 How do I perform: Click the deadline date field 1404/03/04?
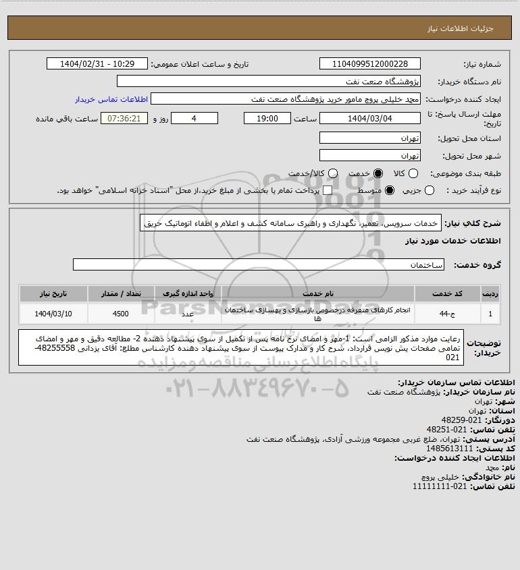369,119
